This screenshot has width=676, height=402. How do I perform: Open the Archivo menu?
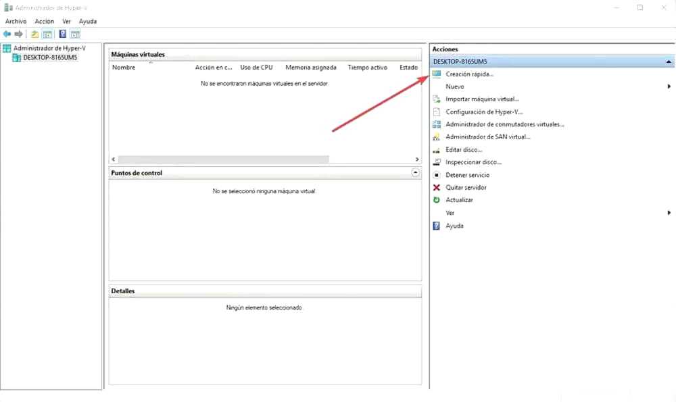(x=16, y=21)
